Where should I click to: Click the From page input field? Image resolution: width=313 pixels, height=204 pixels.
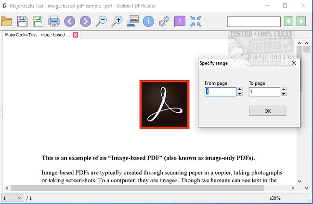coord(221,92)
